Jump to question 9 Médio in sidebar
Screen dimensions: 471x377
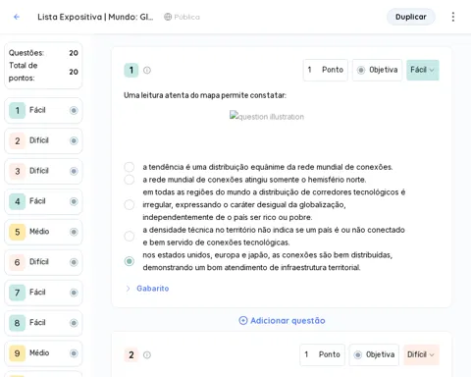(43, 353)
